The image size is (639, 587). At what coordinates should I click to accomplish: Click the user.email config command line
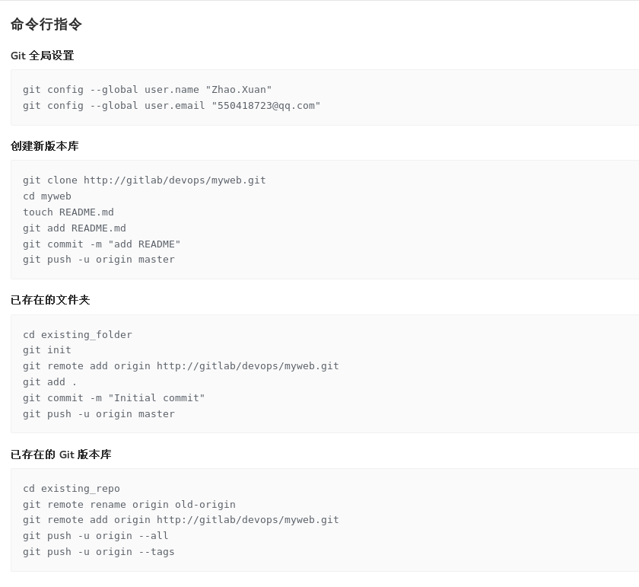171,106
